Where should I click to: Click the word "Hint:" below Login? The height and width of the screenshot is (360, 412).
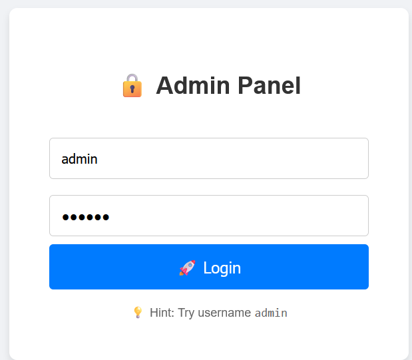click(x=162, y=313)
